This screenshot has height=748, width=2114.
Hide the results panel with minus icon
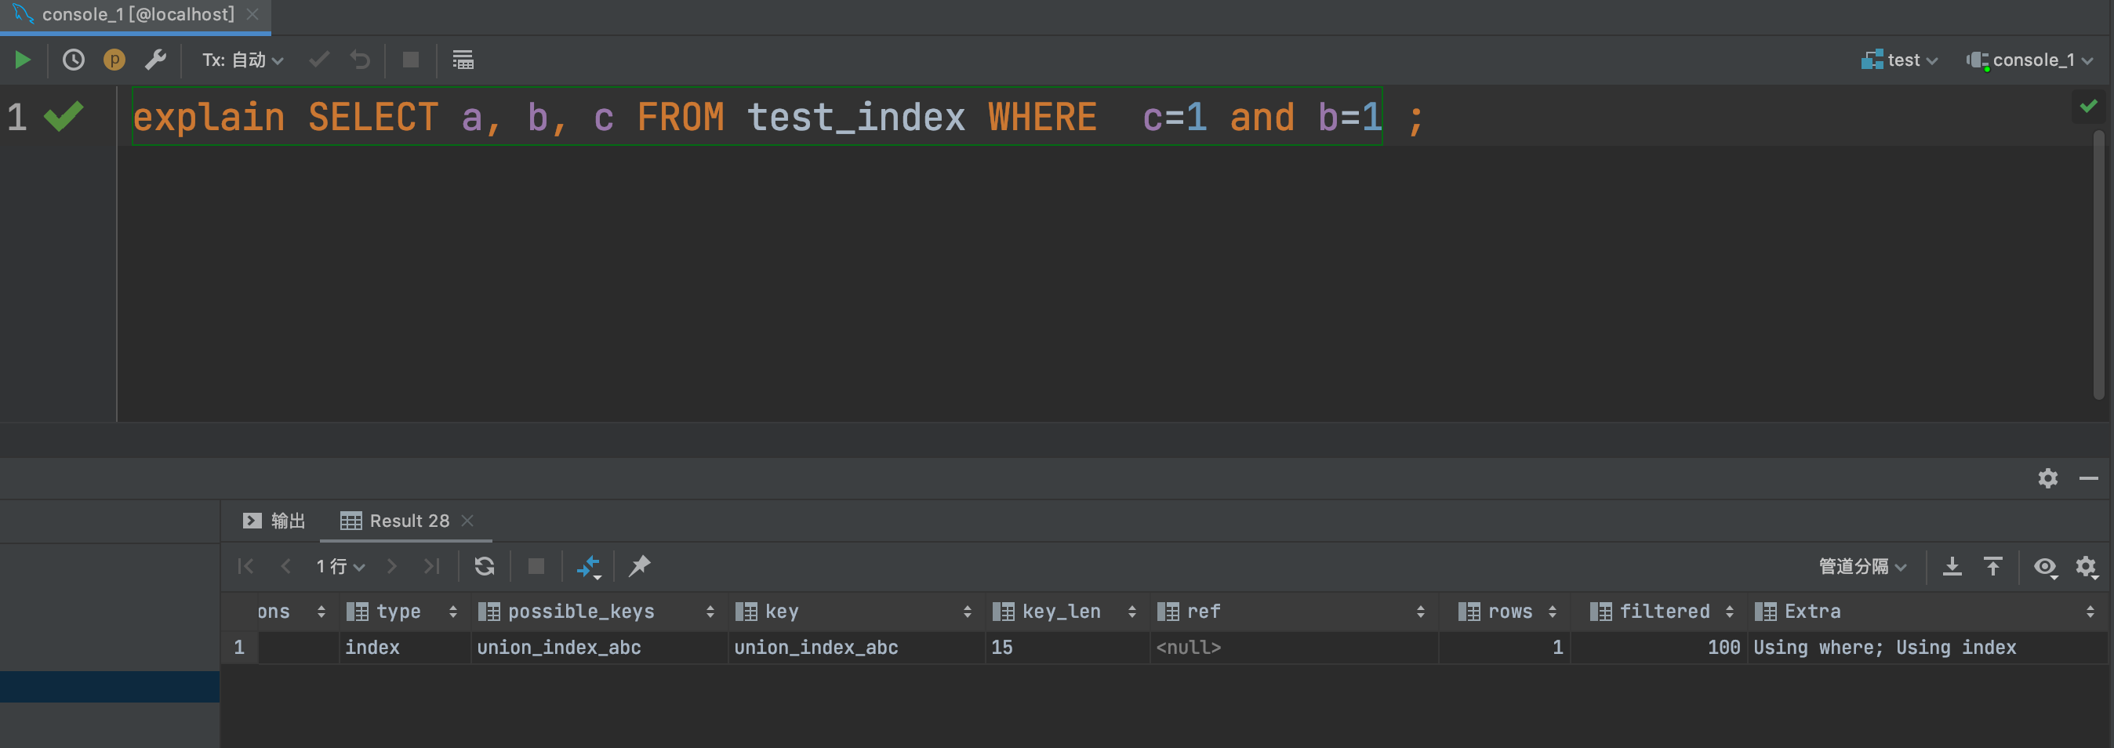click(2089, 478)
